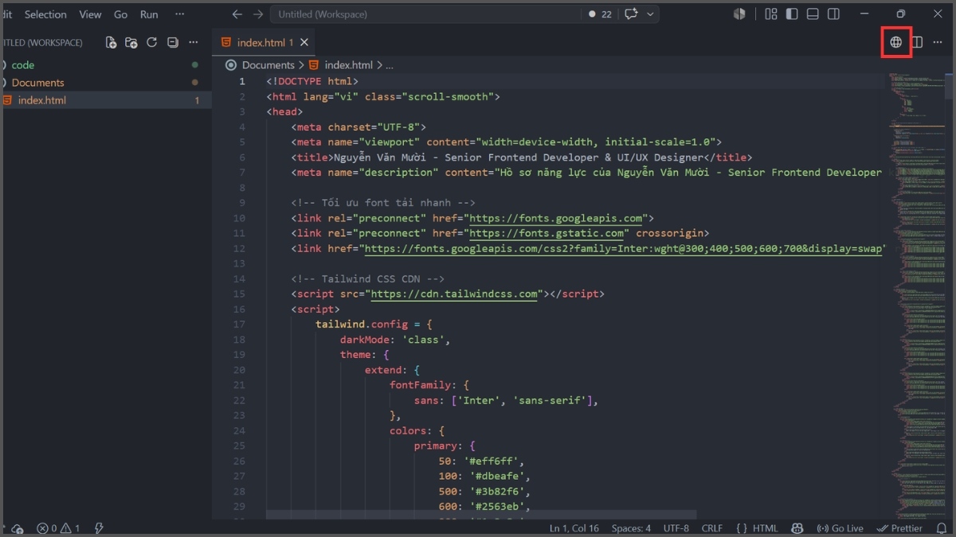Click the '#3b82f6' color value on line 28
The width and height of the screenshot is (956, 537).
click(x=496, y=492)
